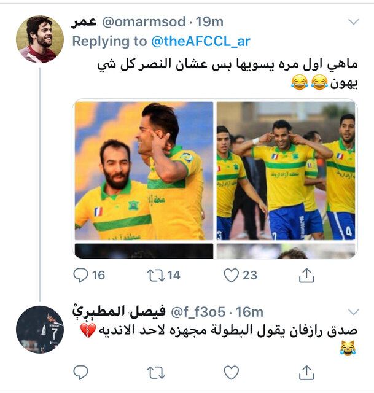Share omarmsod's tweet
The height and width of the screenshot is (393, 374).
[306, 276]
